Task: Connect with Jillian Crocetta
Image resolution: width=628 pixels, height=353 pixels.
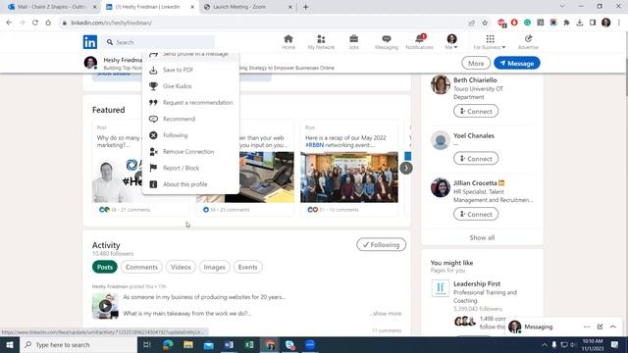Action: 476,214
